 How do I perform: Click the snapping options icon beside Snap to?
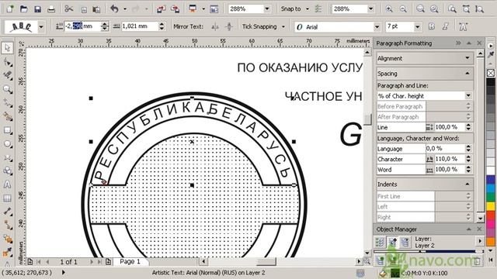(318, 9)
